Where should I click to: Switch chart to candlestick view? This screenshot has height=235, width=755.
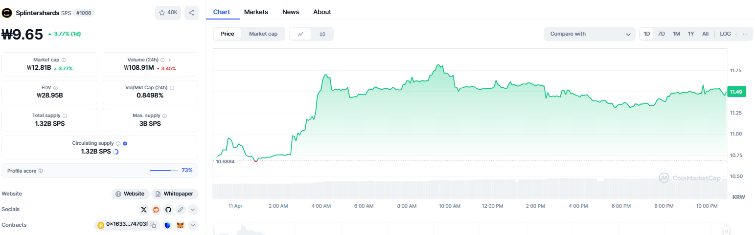click(322, 34)
